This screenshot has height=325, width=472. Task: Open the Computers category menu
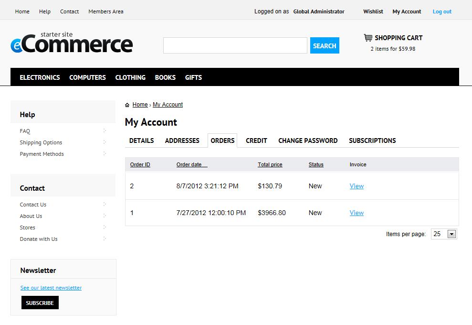[x=88, y=77]
